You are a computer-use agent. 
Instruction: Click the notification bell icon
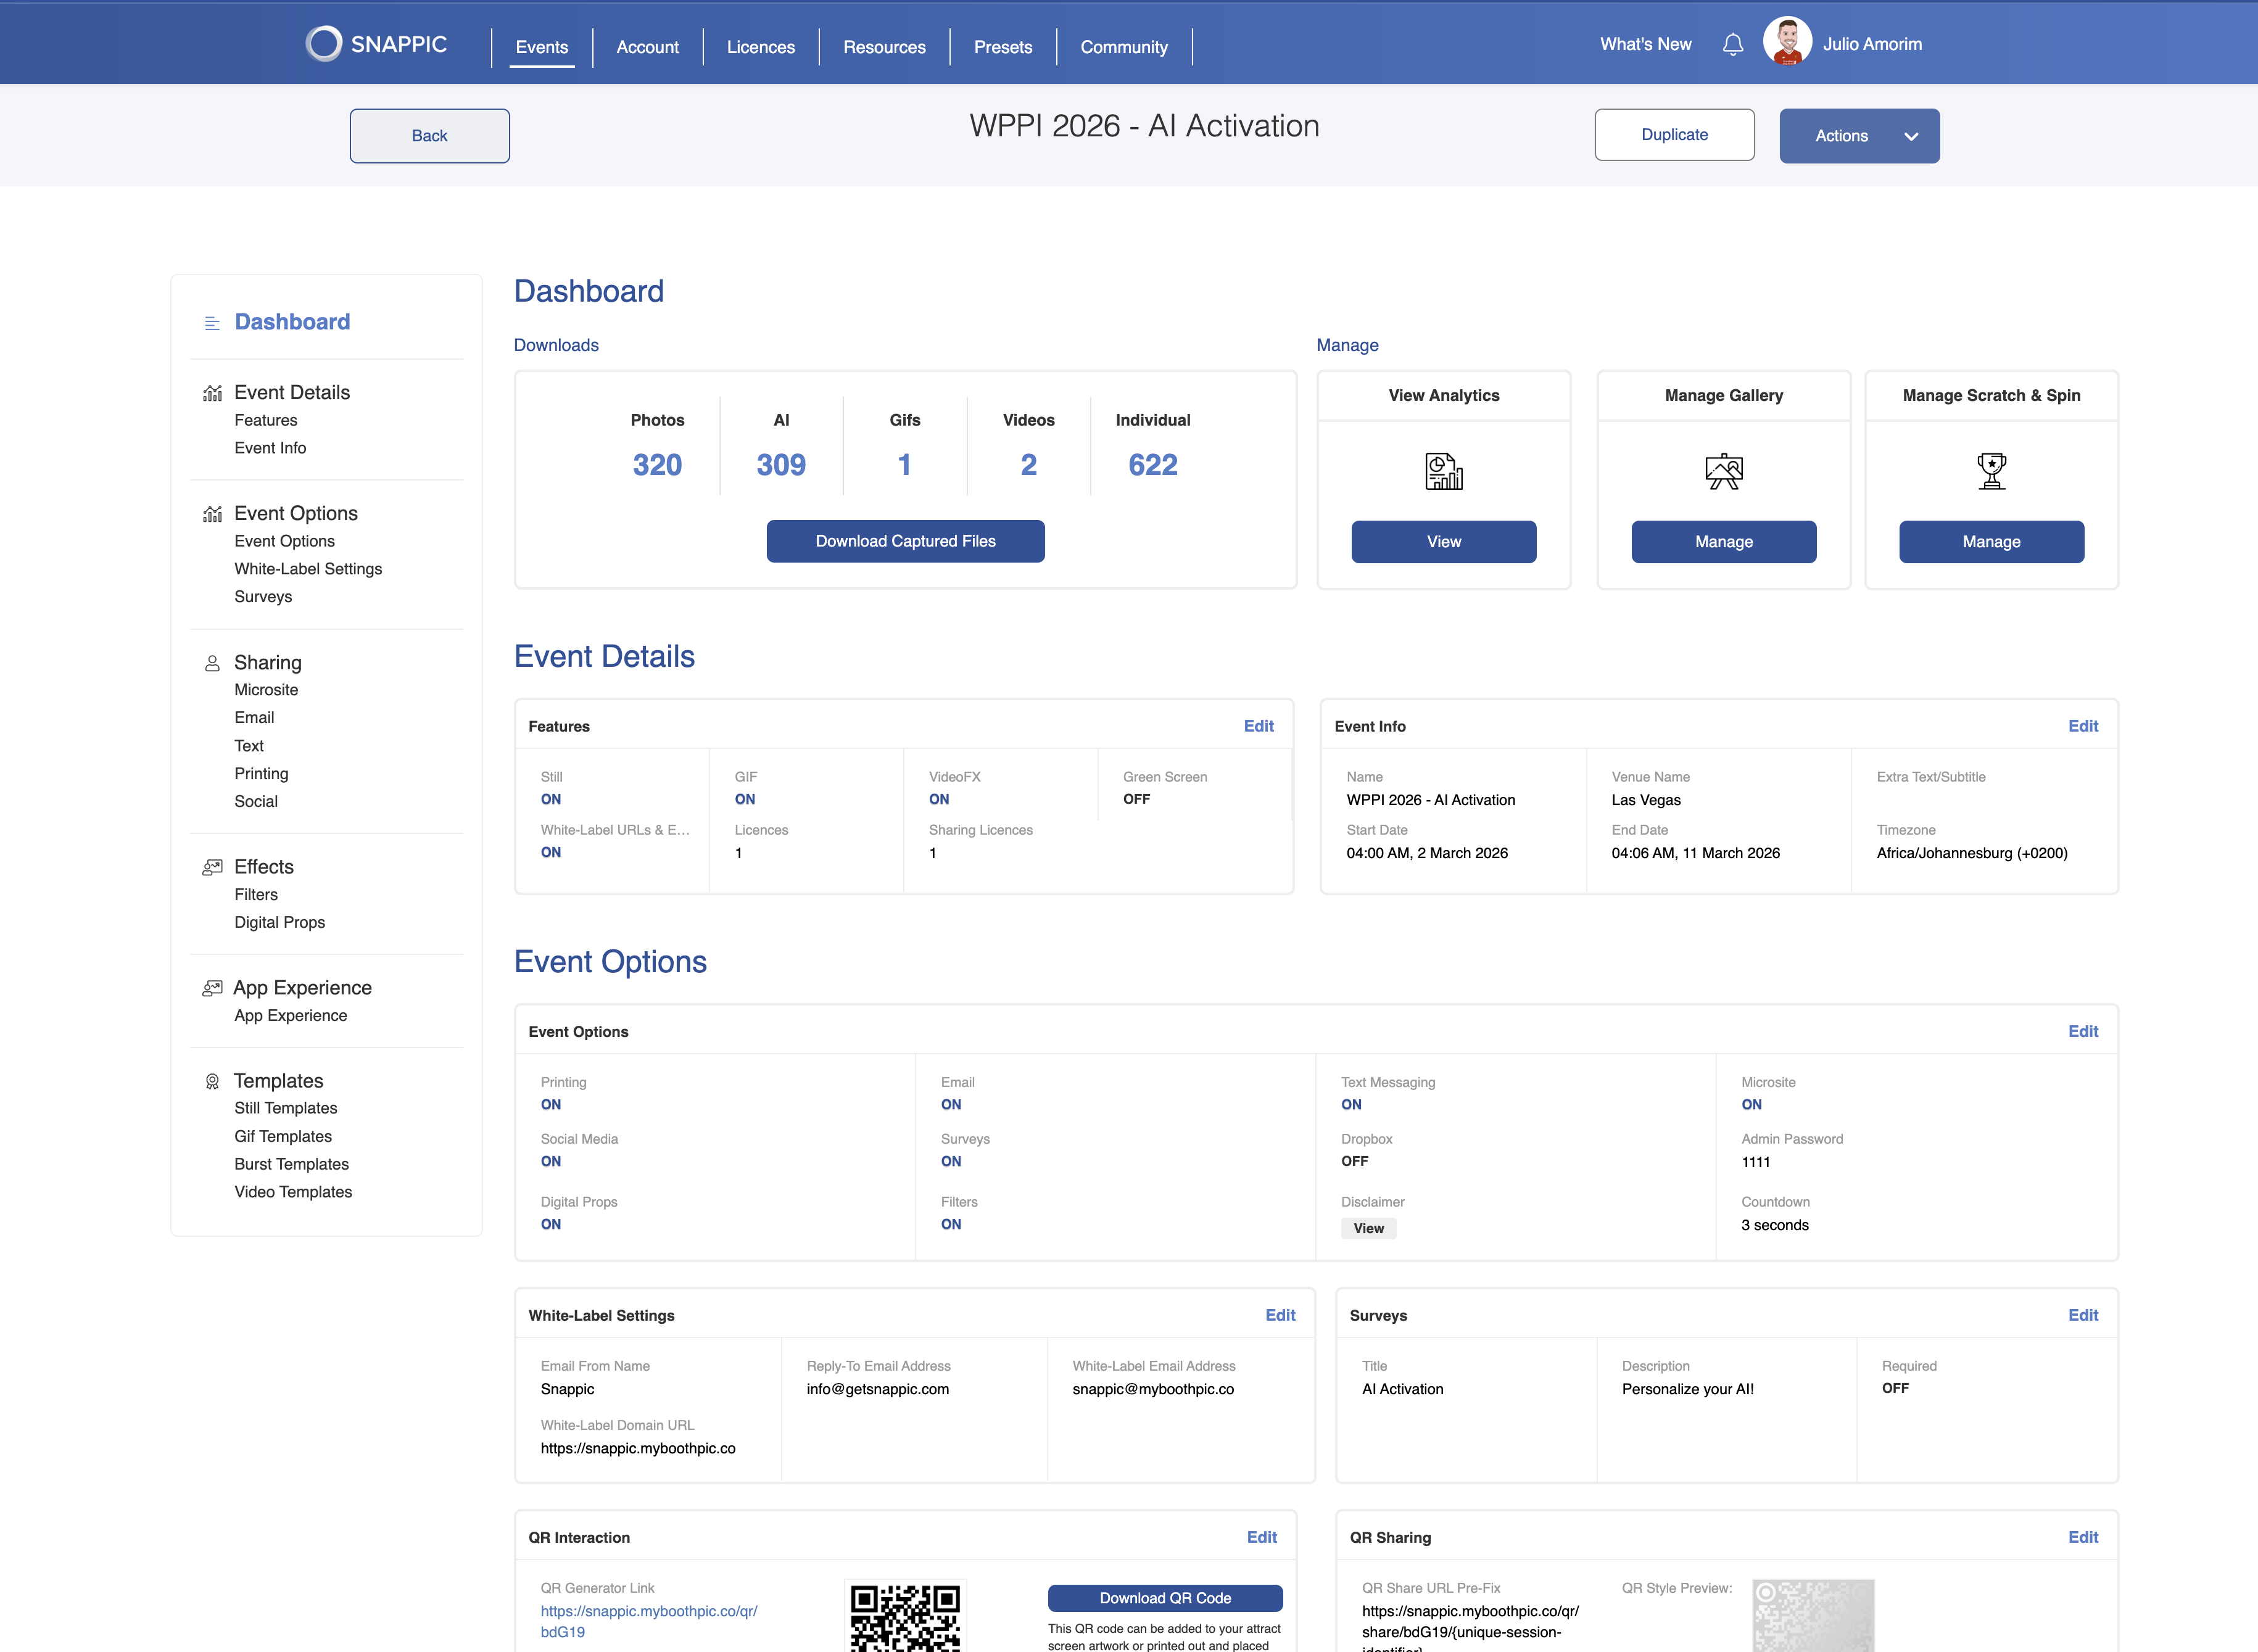[1733, 45]
